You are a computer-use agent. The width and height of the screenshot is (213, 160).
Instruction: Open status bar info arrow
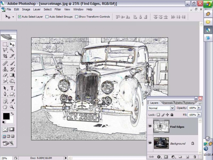coord(66,158)
